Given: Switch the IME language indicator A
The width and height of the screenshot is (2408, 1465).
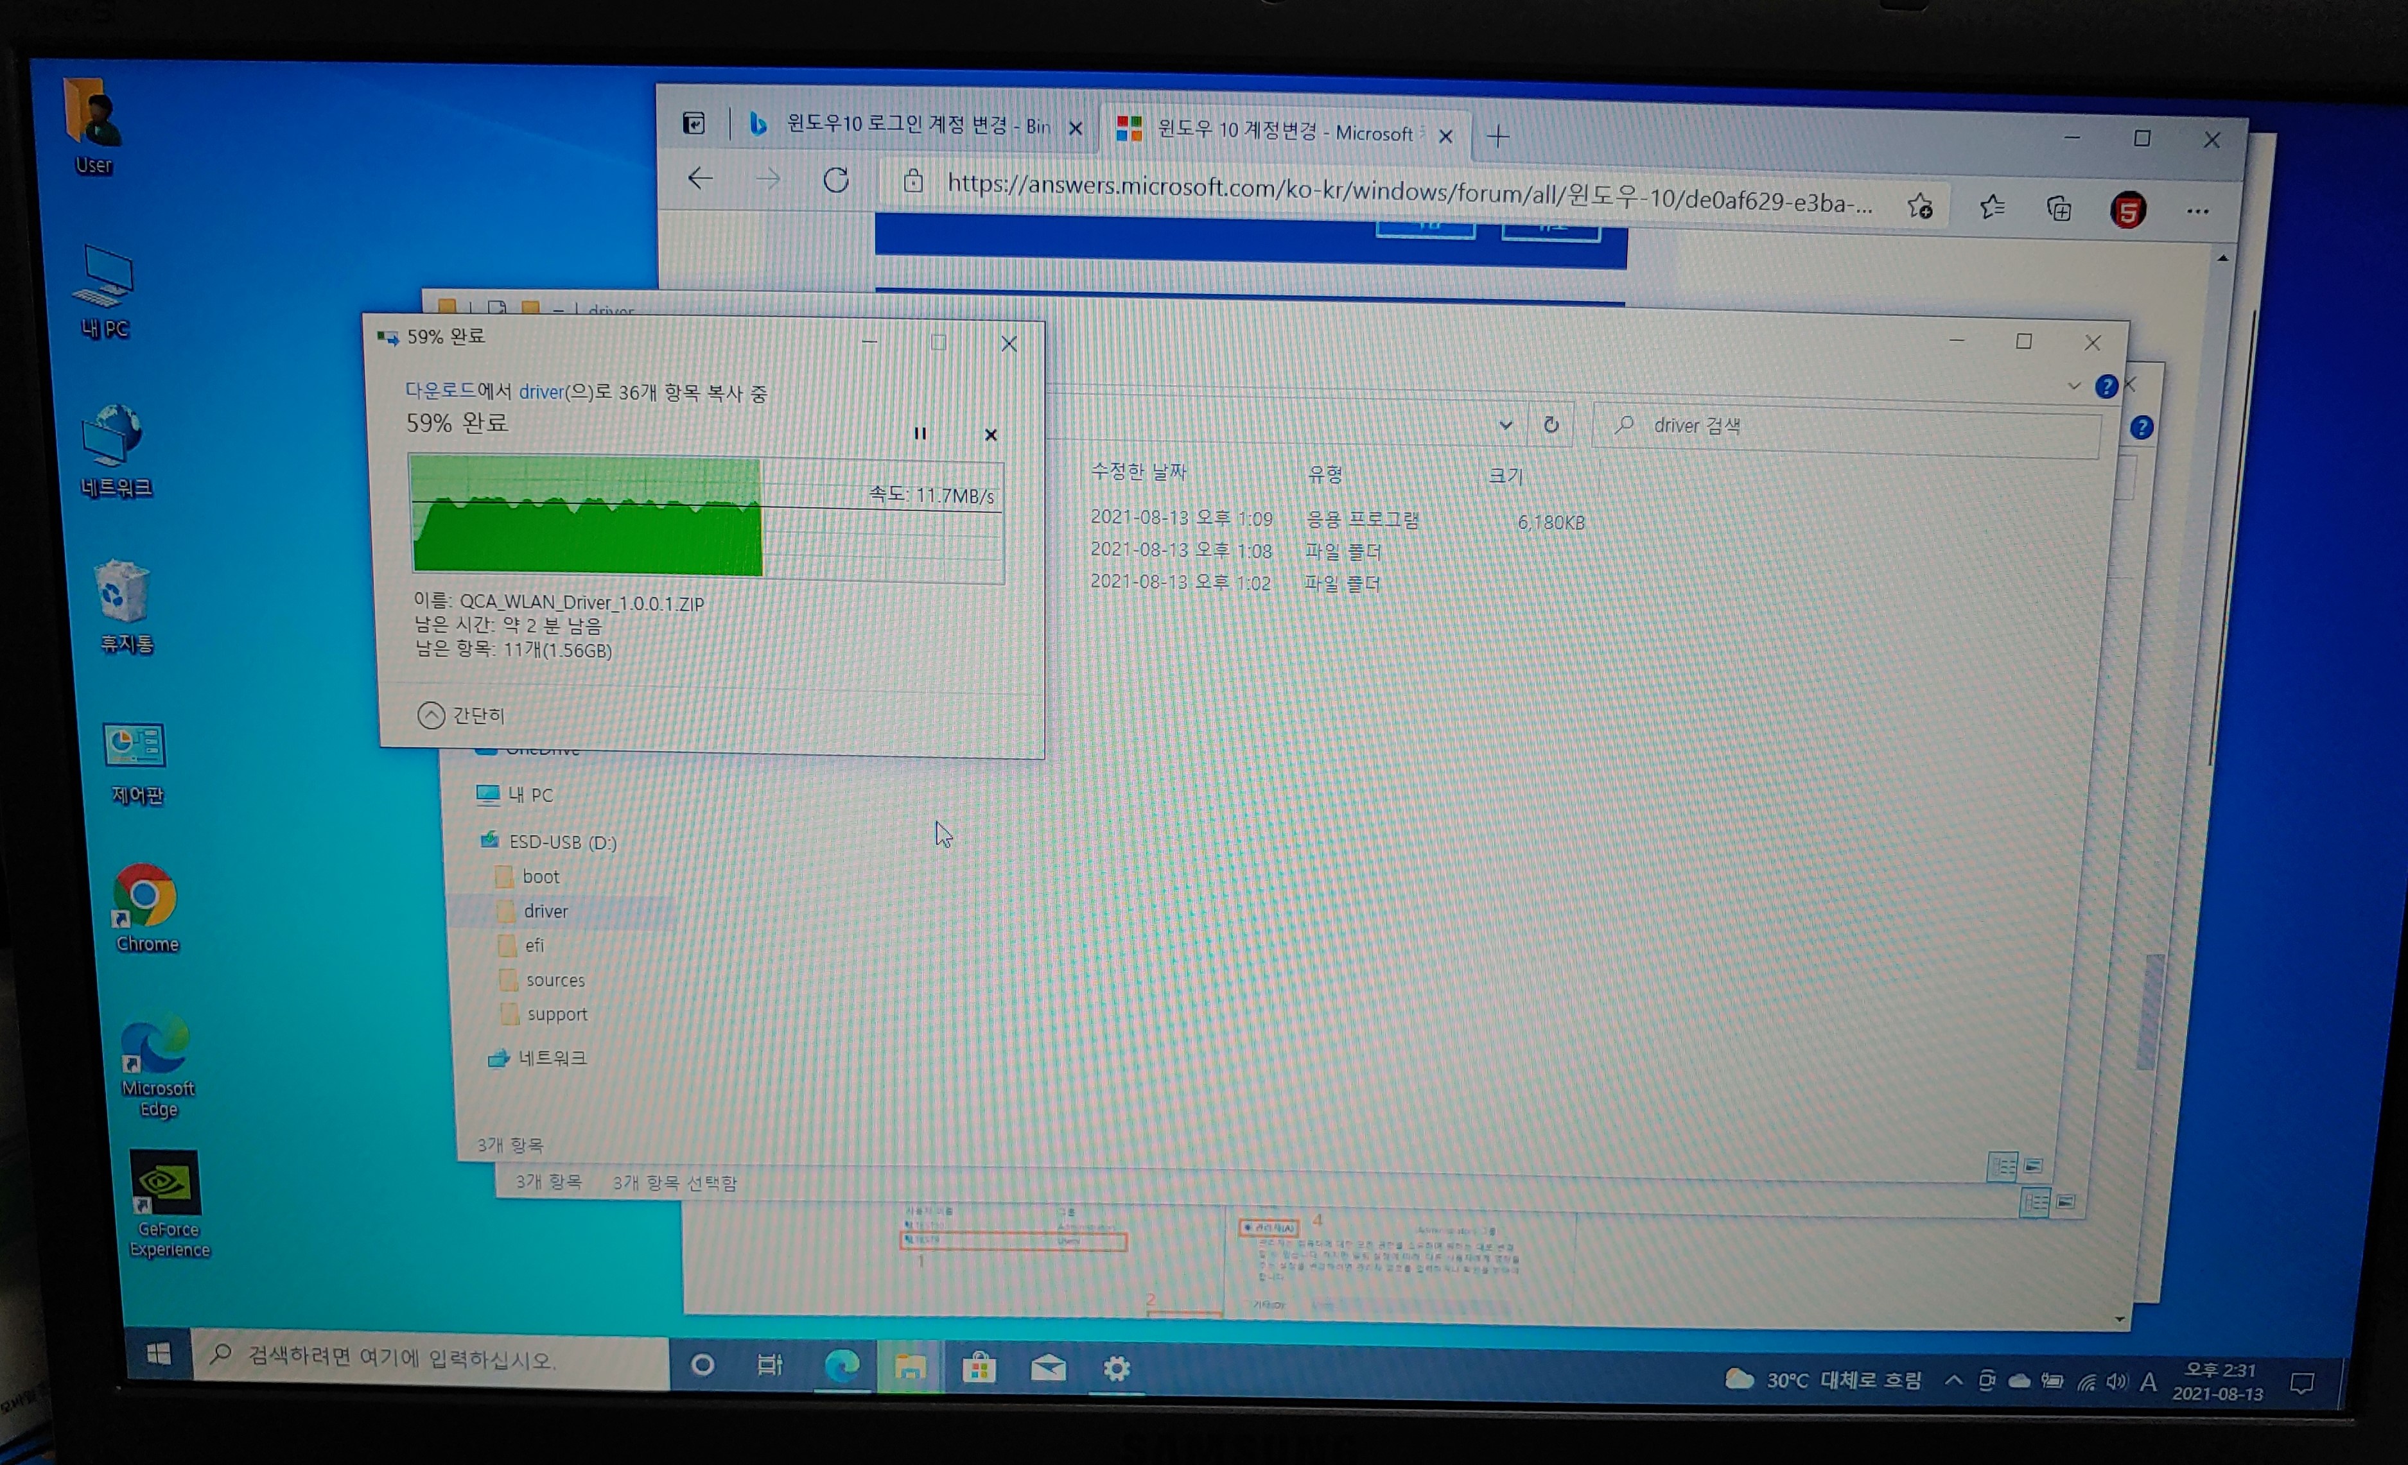Looking at the screenshot, I should tap(2148, 1382).
